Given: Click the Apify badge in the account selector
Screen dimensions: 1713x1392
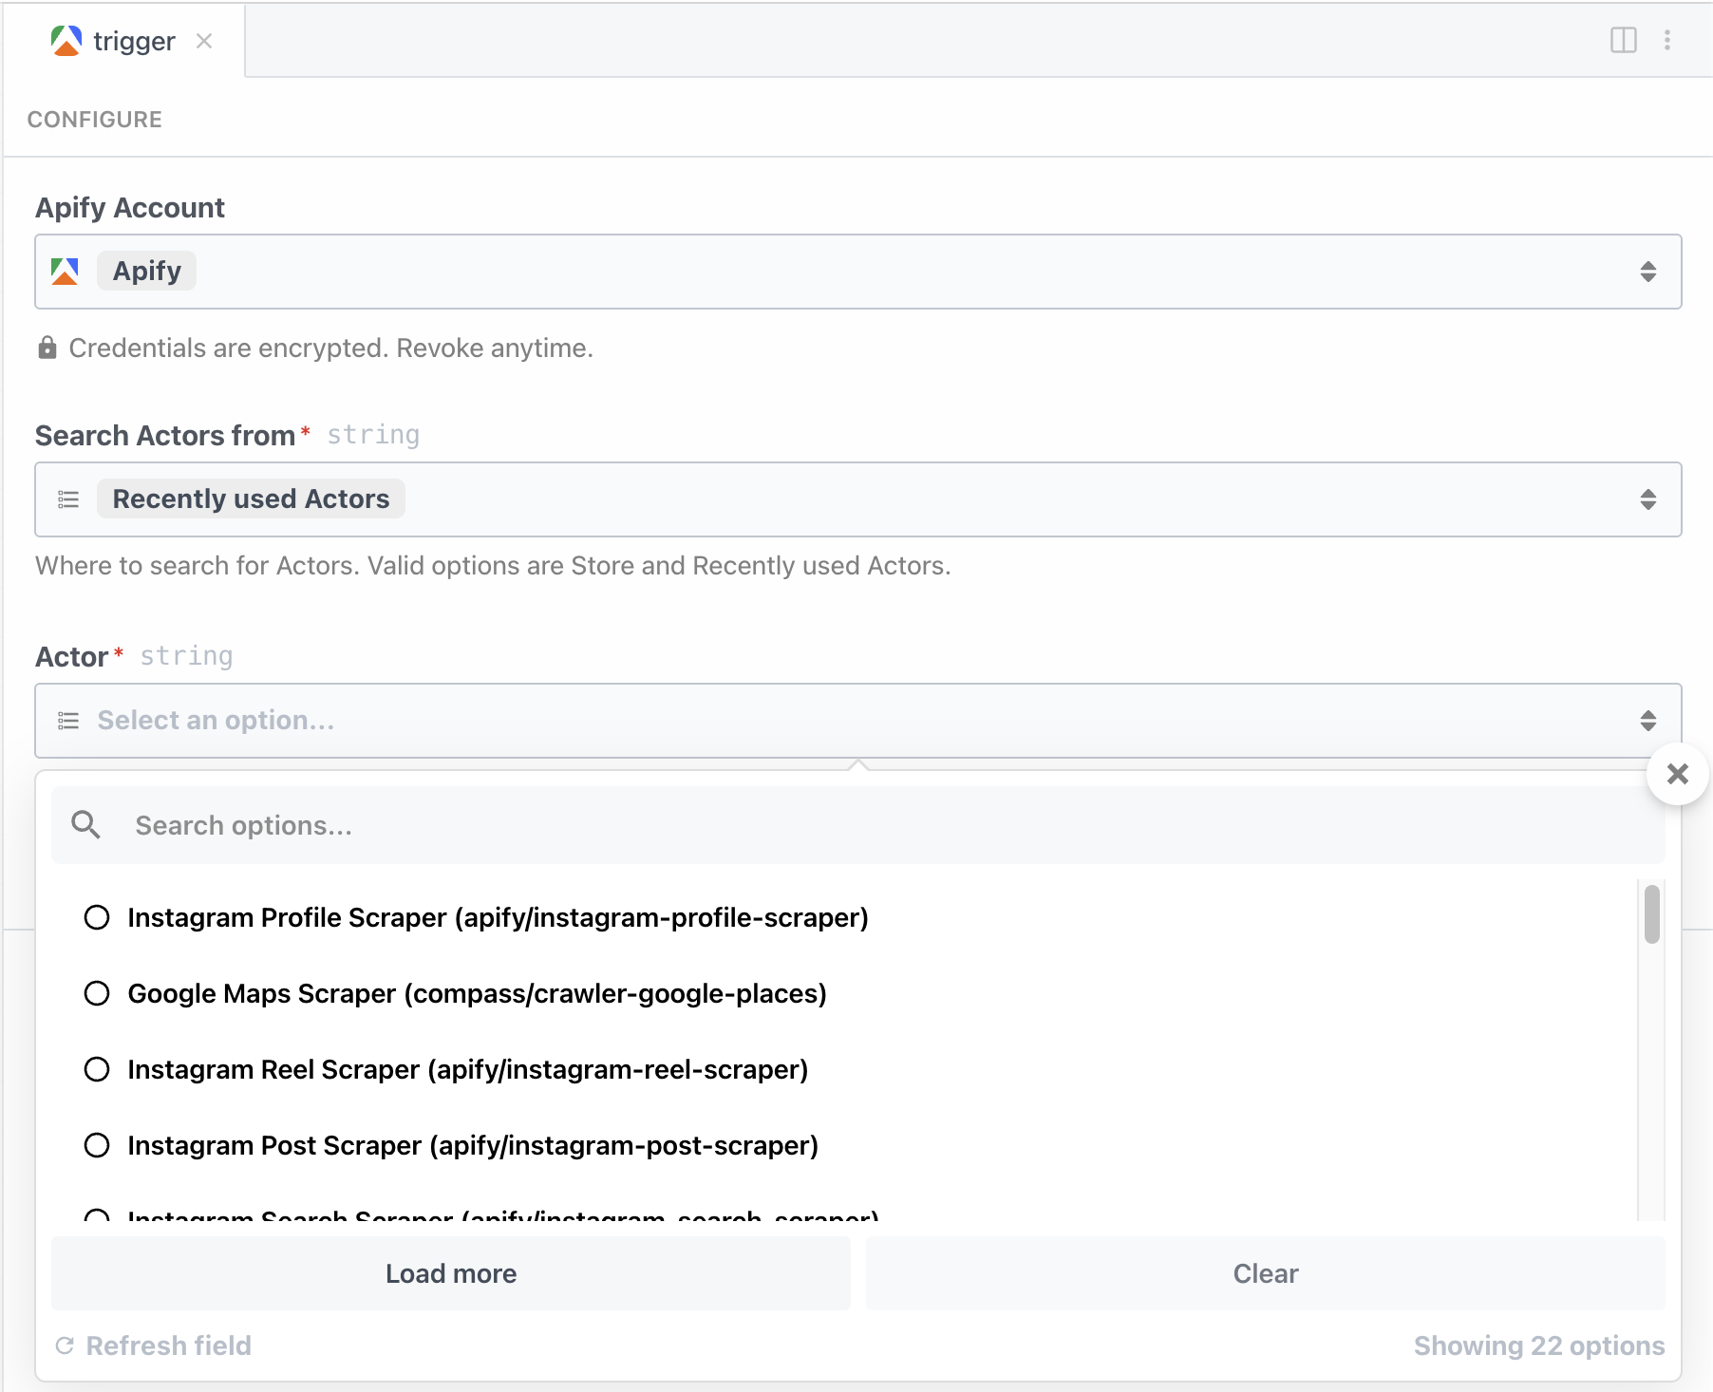Looking at the screenshot, I should pyautogui.click(x=145, y=271).
